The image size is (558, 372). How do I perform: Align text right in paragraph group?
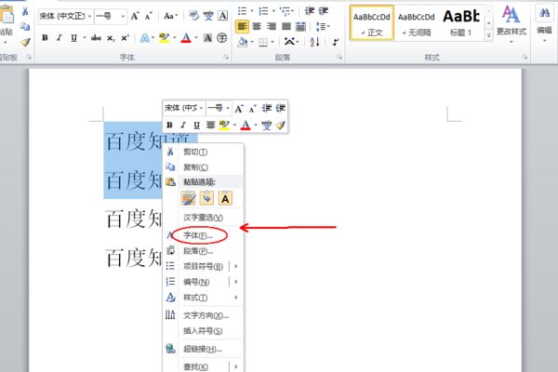(x=272, y=26)
